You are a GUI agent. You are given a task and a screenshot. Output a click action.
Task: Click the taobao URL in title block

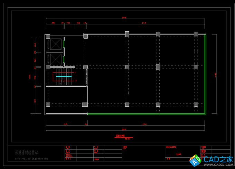(x=31, y=159)
